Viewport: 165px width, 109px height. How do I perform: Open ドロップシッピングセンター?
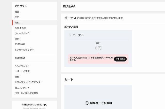(28, 82)
